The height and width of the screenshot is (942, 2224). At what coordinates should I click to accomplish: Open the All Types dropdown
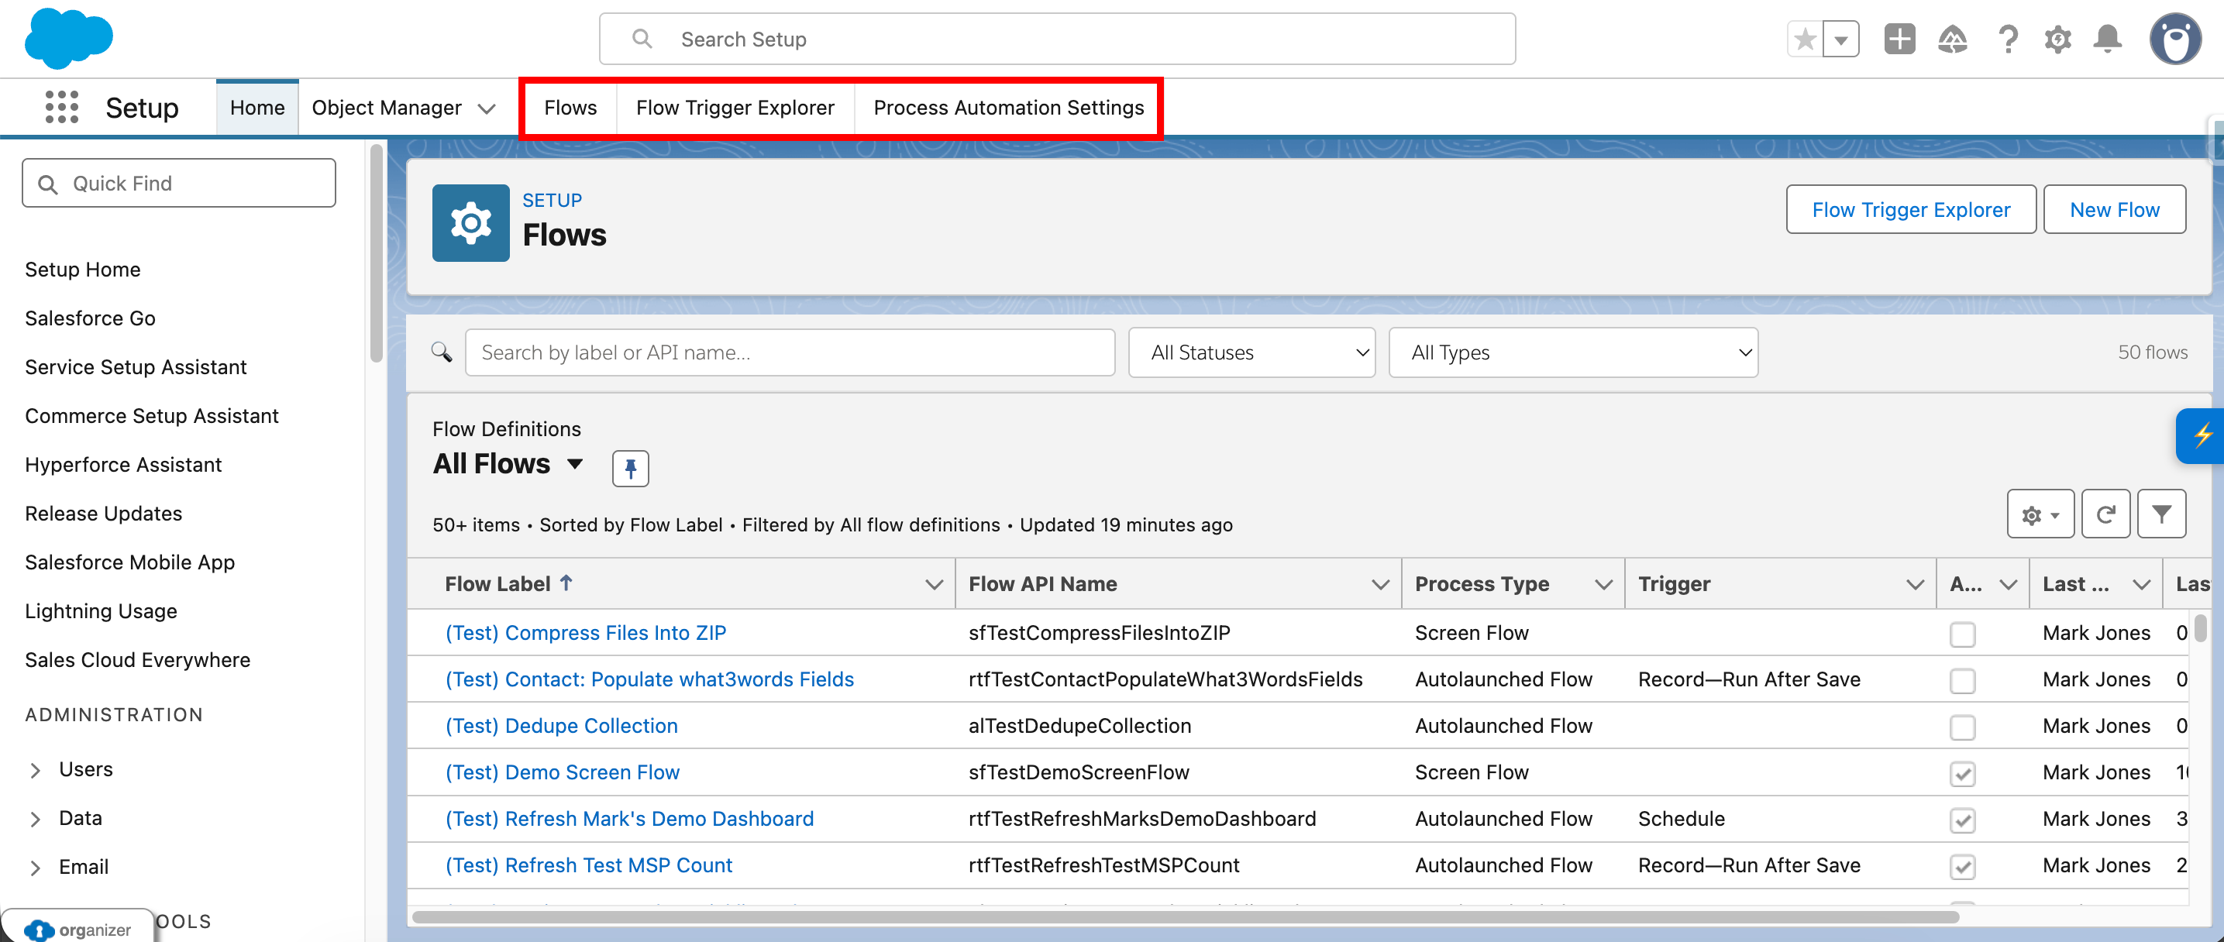(x=1572, y=352)
